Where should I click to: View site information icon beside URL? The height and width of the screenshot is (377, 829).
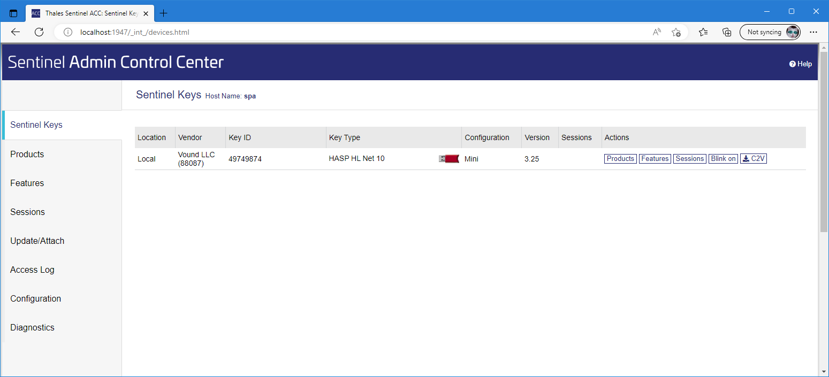[68, 32]
